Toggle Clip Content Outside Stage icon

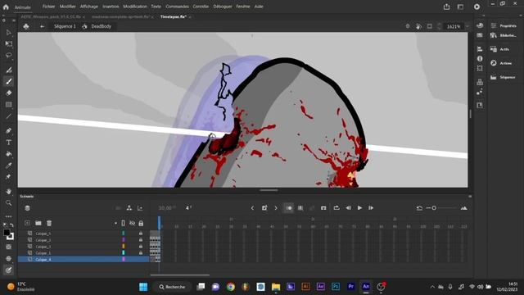429,26
